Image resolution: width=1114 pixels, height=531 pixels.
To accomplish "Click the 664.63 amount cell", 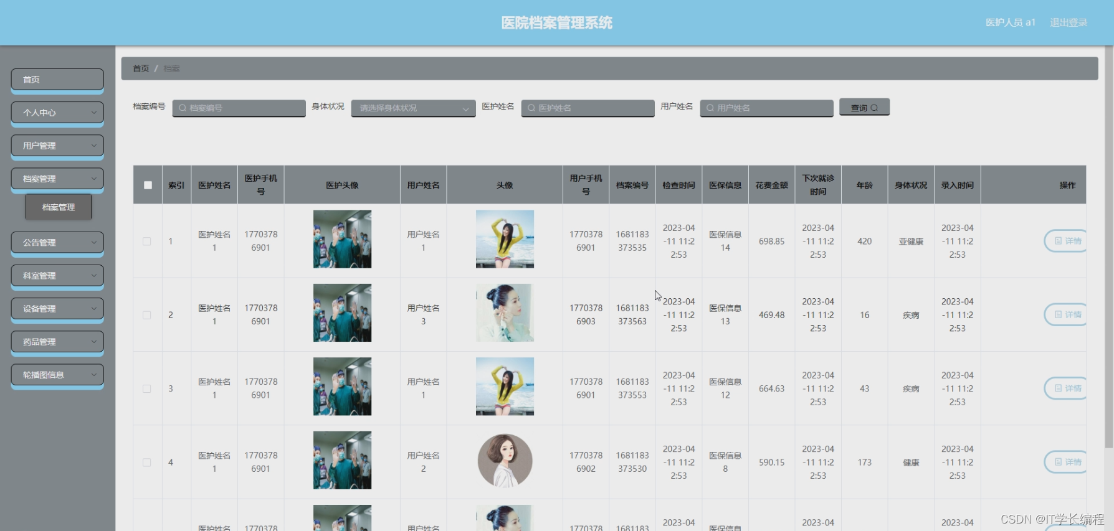I will click(x=772, y=388).
